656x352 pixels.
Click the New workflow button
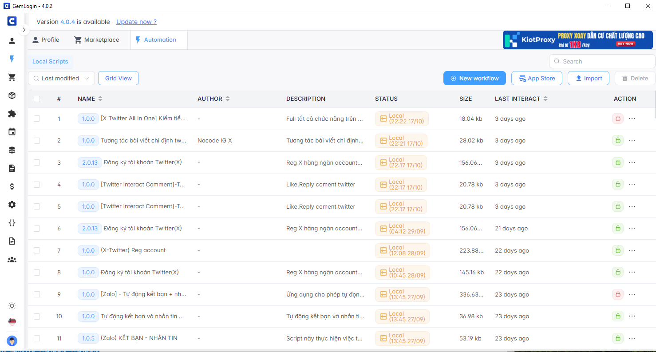pyautogui.click(x=474, y=78)
